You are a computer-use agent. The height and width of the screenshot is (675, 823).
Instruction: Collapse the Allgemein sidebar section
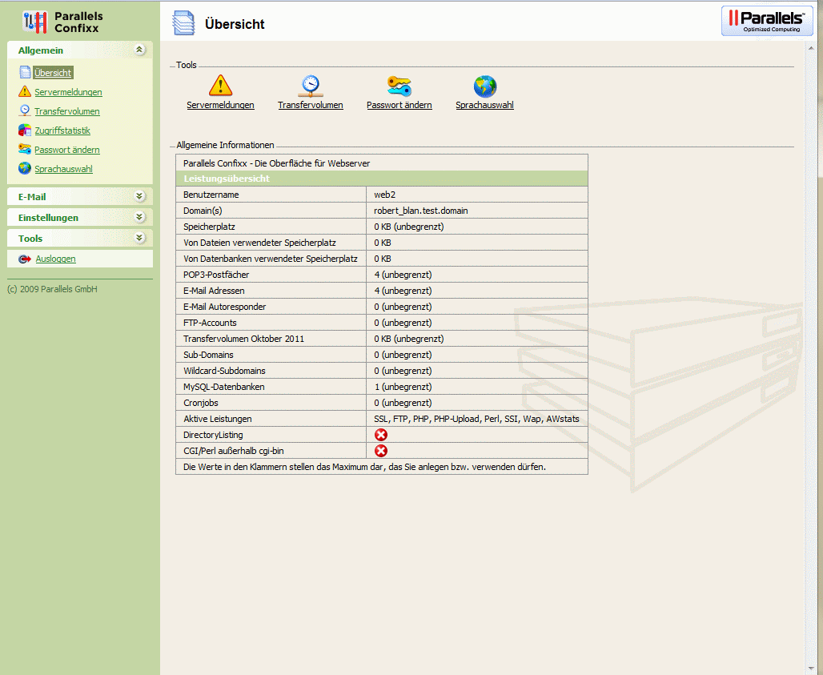tap(139, 50)
